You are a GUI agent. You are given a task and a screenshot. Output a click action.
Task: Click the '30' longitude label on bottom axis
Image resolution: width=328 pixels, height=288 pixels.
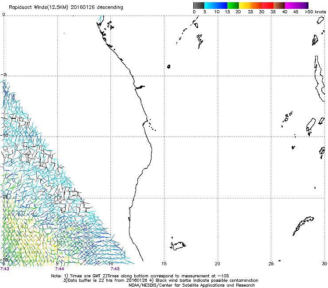[324, 264]
